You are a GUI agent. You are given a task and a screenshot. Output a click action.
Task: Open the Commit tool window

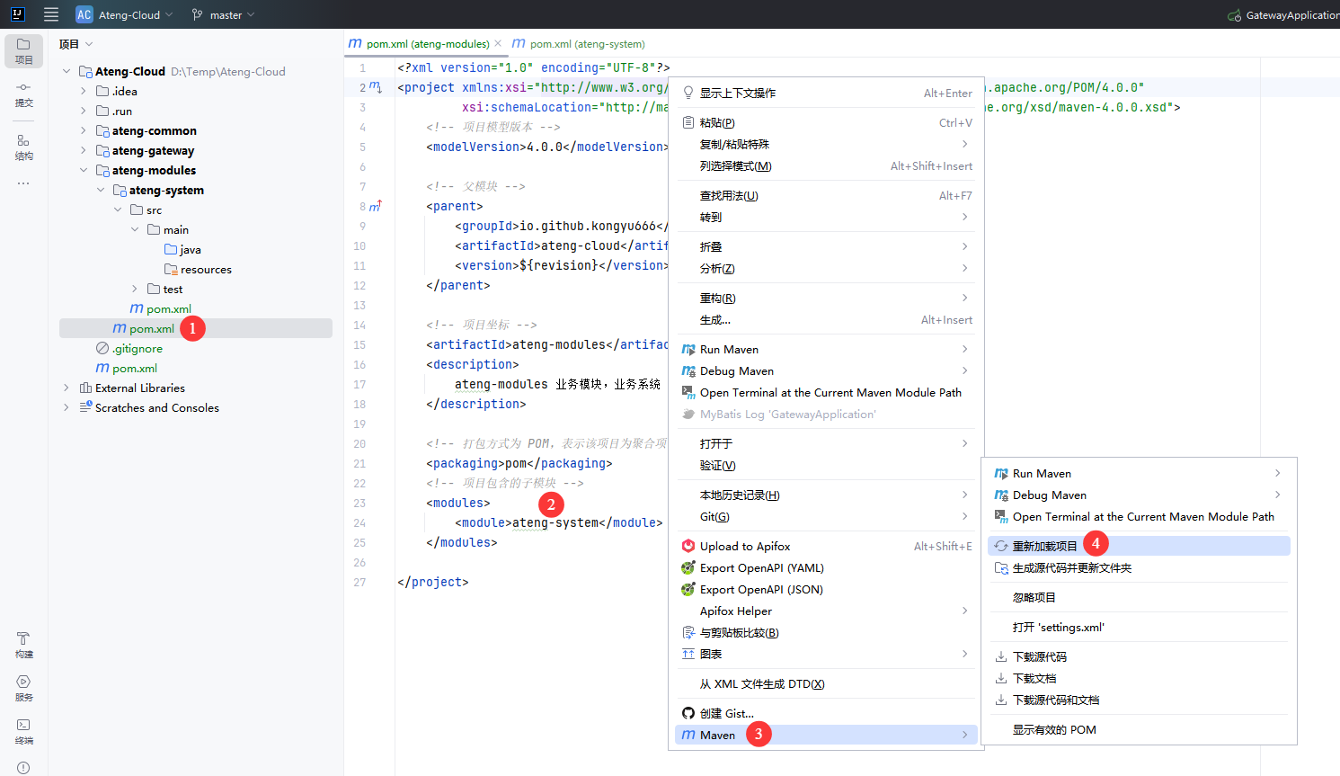click(x=24, y=94)
